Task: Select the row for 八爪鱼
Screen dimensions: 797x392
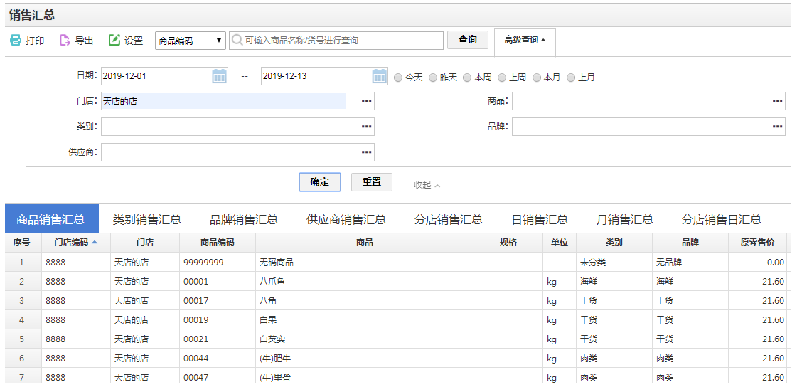Action: click(x=396, y=282)
